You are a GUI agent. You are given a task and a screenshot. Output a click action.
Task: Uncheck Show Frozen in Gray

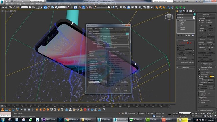point(89,76)
